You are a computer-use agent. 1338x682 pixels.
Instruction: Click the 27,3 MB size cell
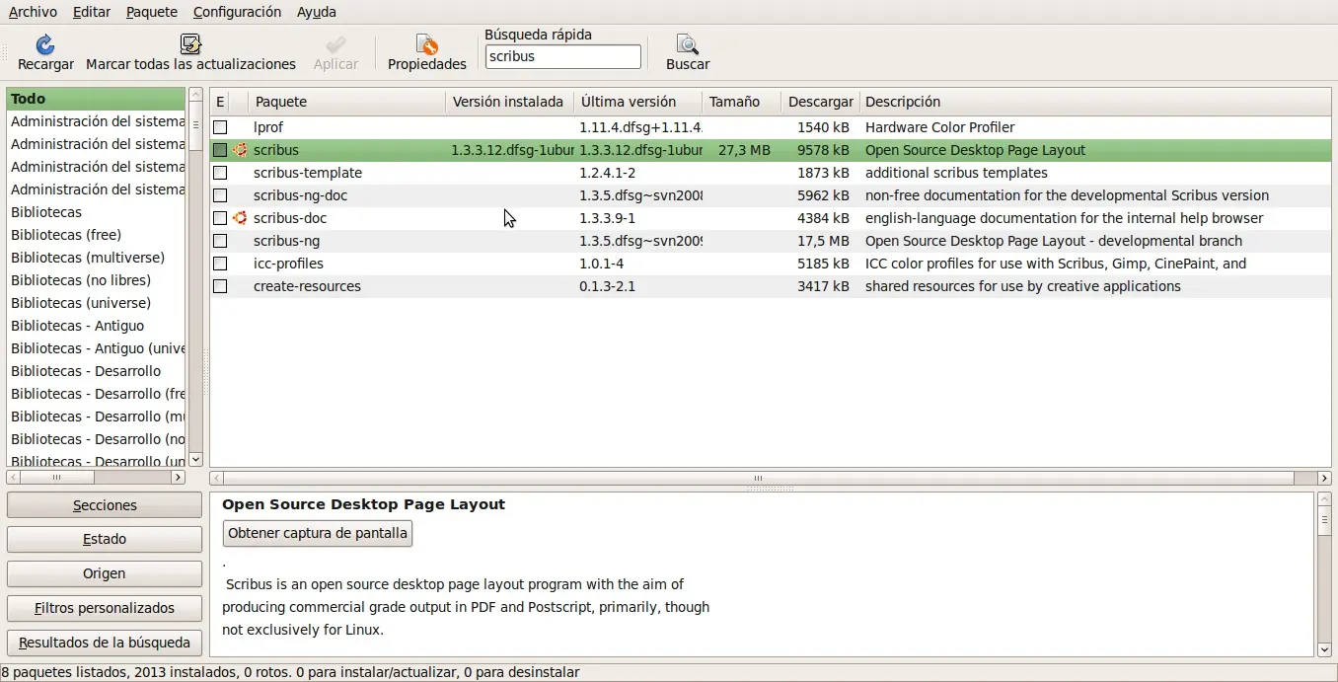point(744,150)
